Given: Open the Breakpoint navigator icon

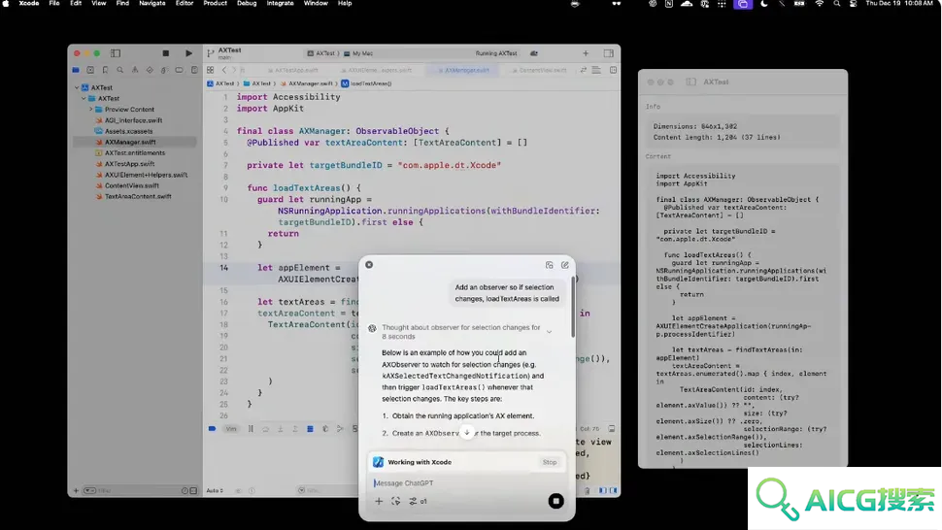Looking at the screenshot, I should pos(179,70).
